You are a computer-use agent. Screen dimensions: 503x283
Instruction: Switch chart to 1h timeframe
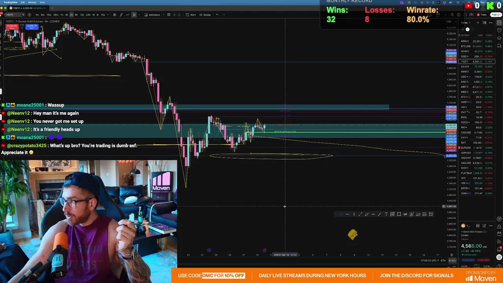(62, 15)
